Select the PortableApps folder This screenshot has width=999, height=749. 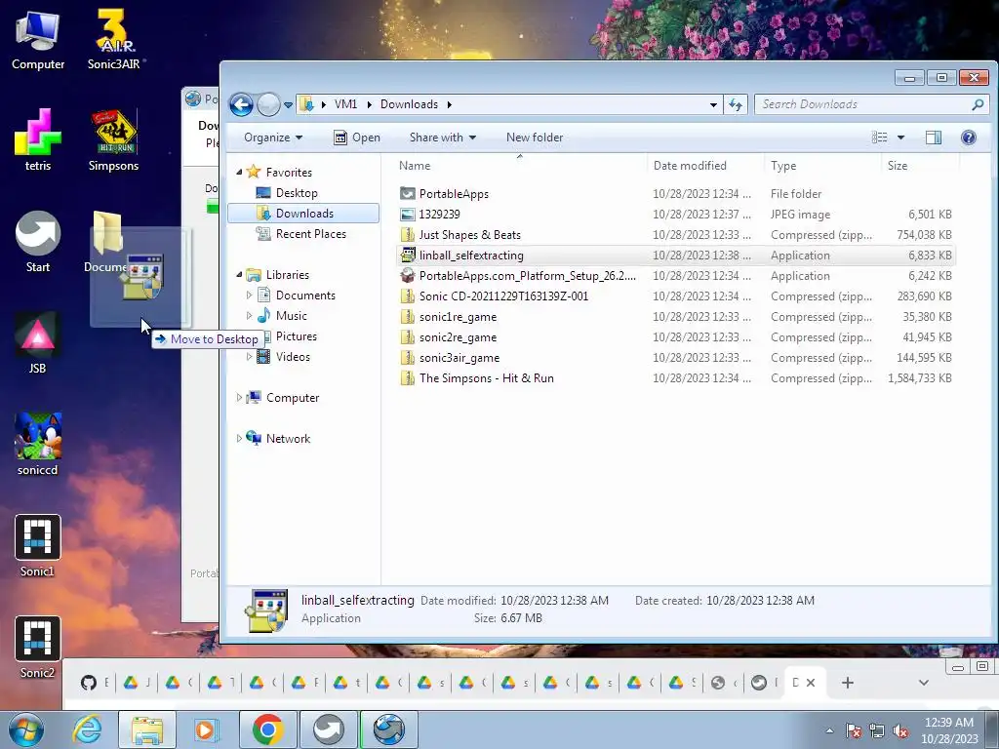point(675,194)
